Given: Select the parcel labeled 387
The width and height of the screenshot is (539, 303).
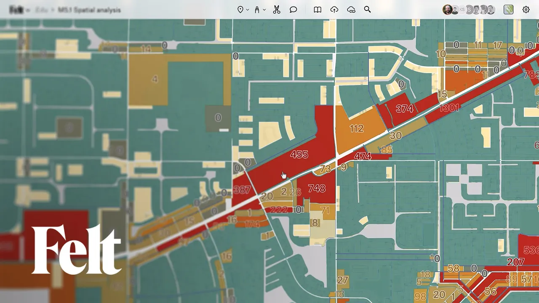Looking at the screenshot, I should tap(242, 190).
